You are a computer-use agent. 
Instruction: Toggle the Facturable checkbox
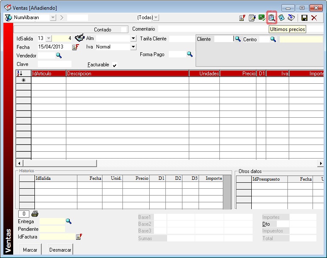click(x=114, y=65)
